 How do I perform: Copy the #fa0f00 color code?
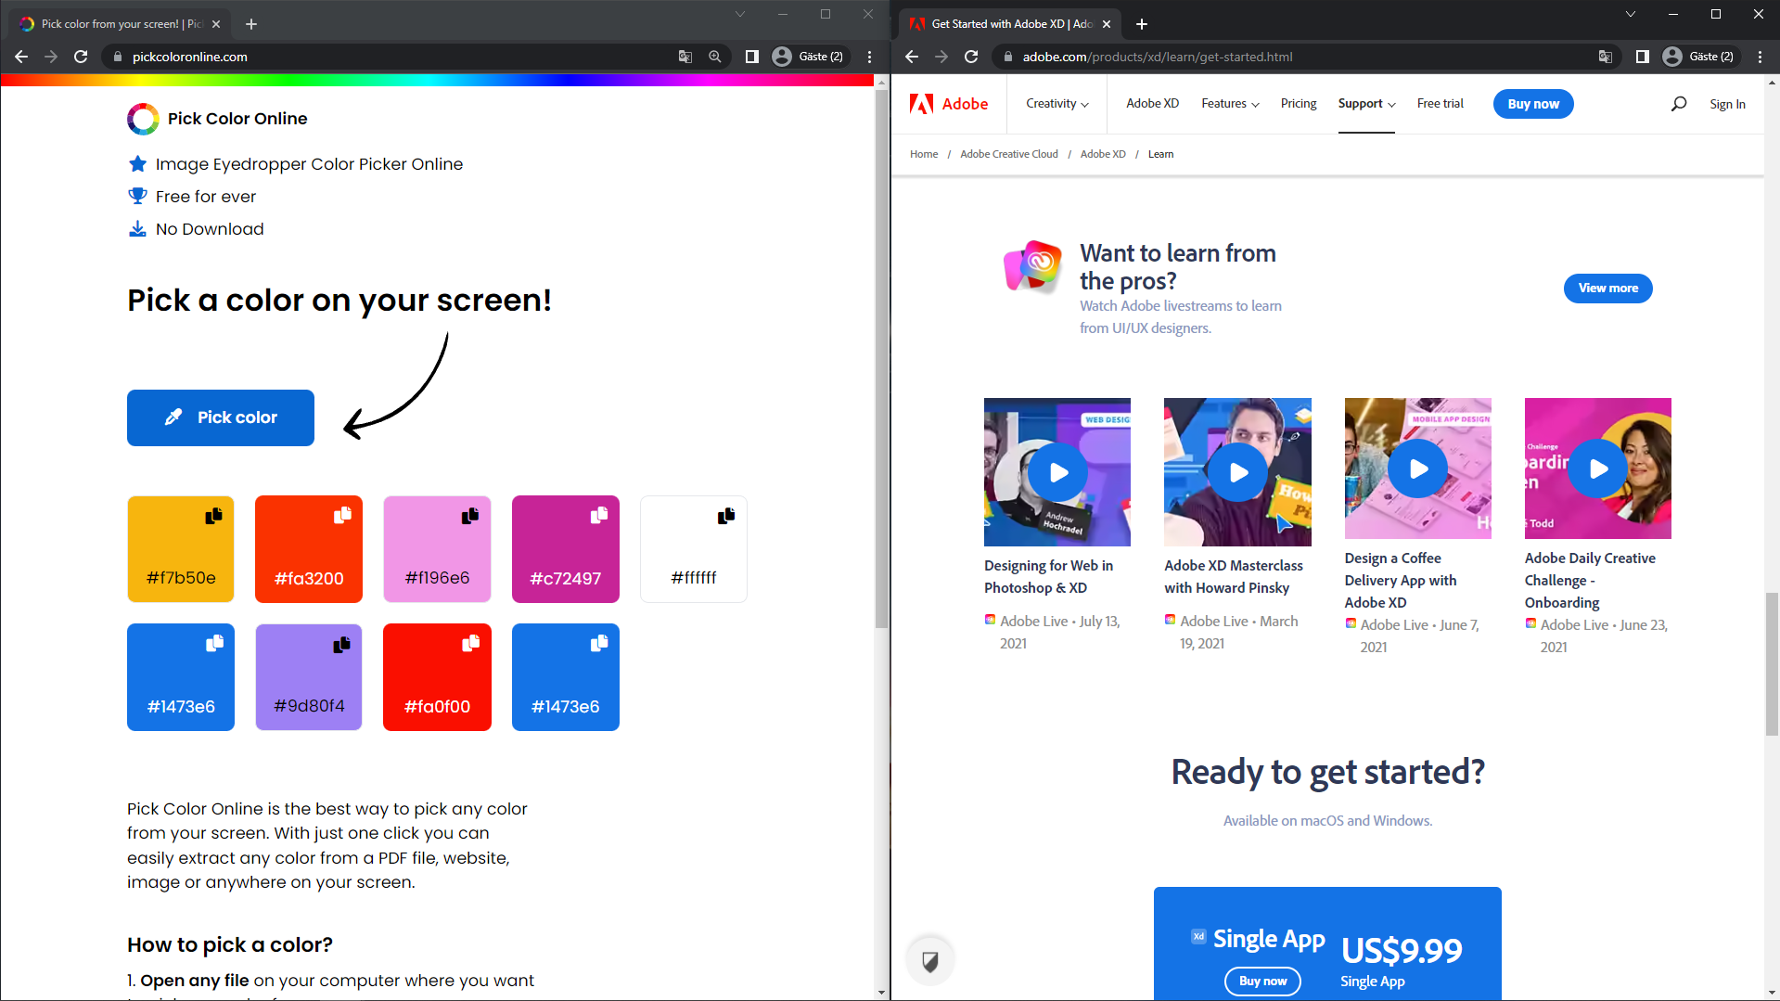(471, 642)
